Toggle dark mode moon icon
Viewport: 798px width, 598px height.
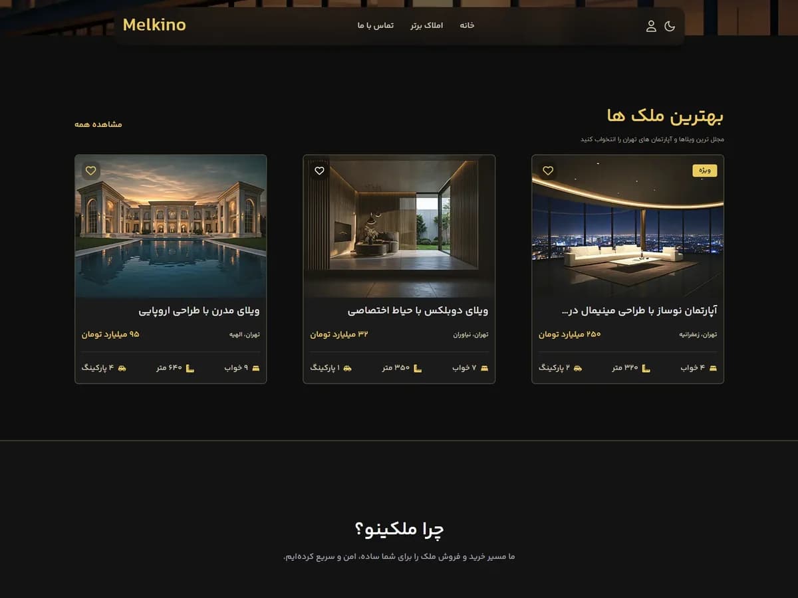tap(670, 26)
